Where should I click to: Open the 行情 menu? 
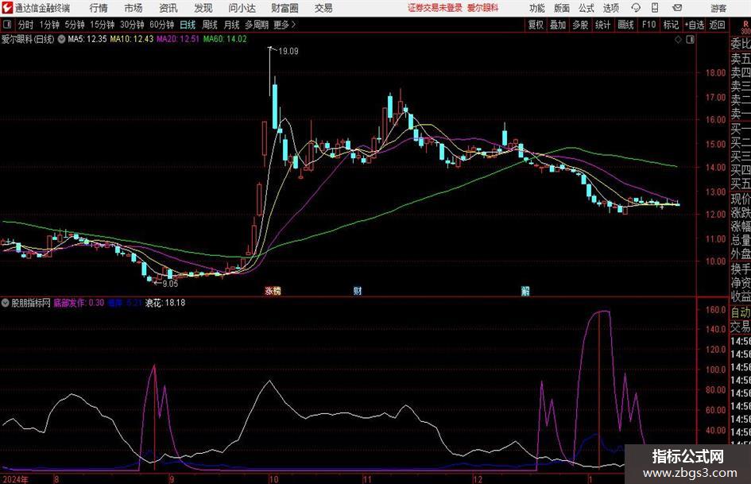click(x=99, y=8)
